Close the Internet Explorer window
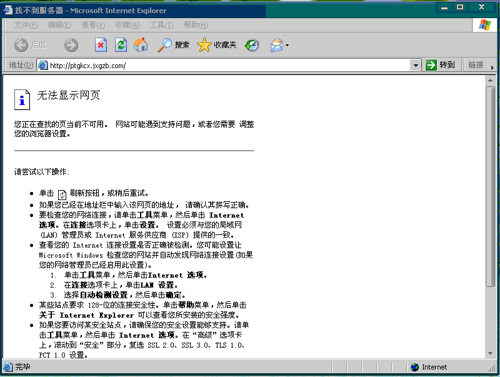This screenshot has height=377, width=500. (x=481, y=8)
